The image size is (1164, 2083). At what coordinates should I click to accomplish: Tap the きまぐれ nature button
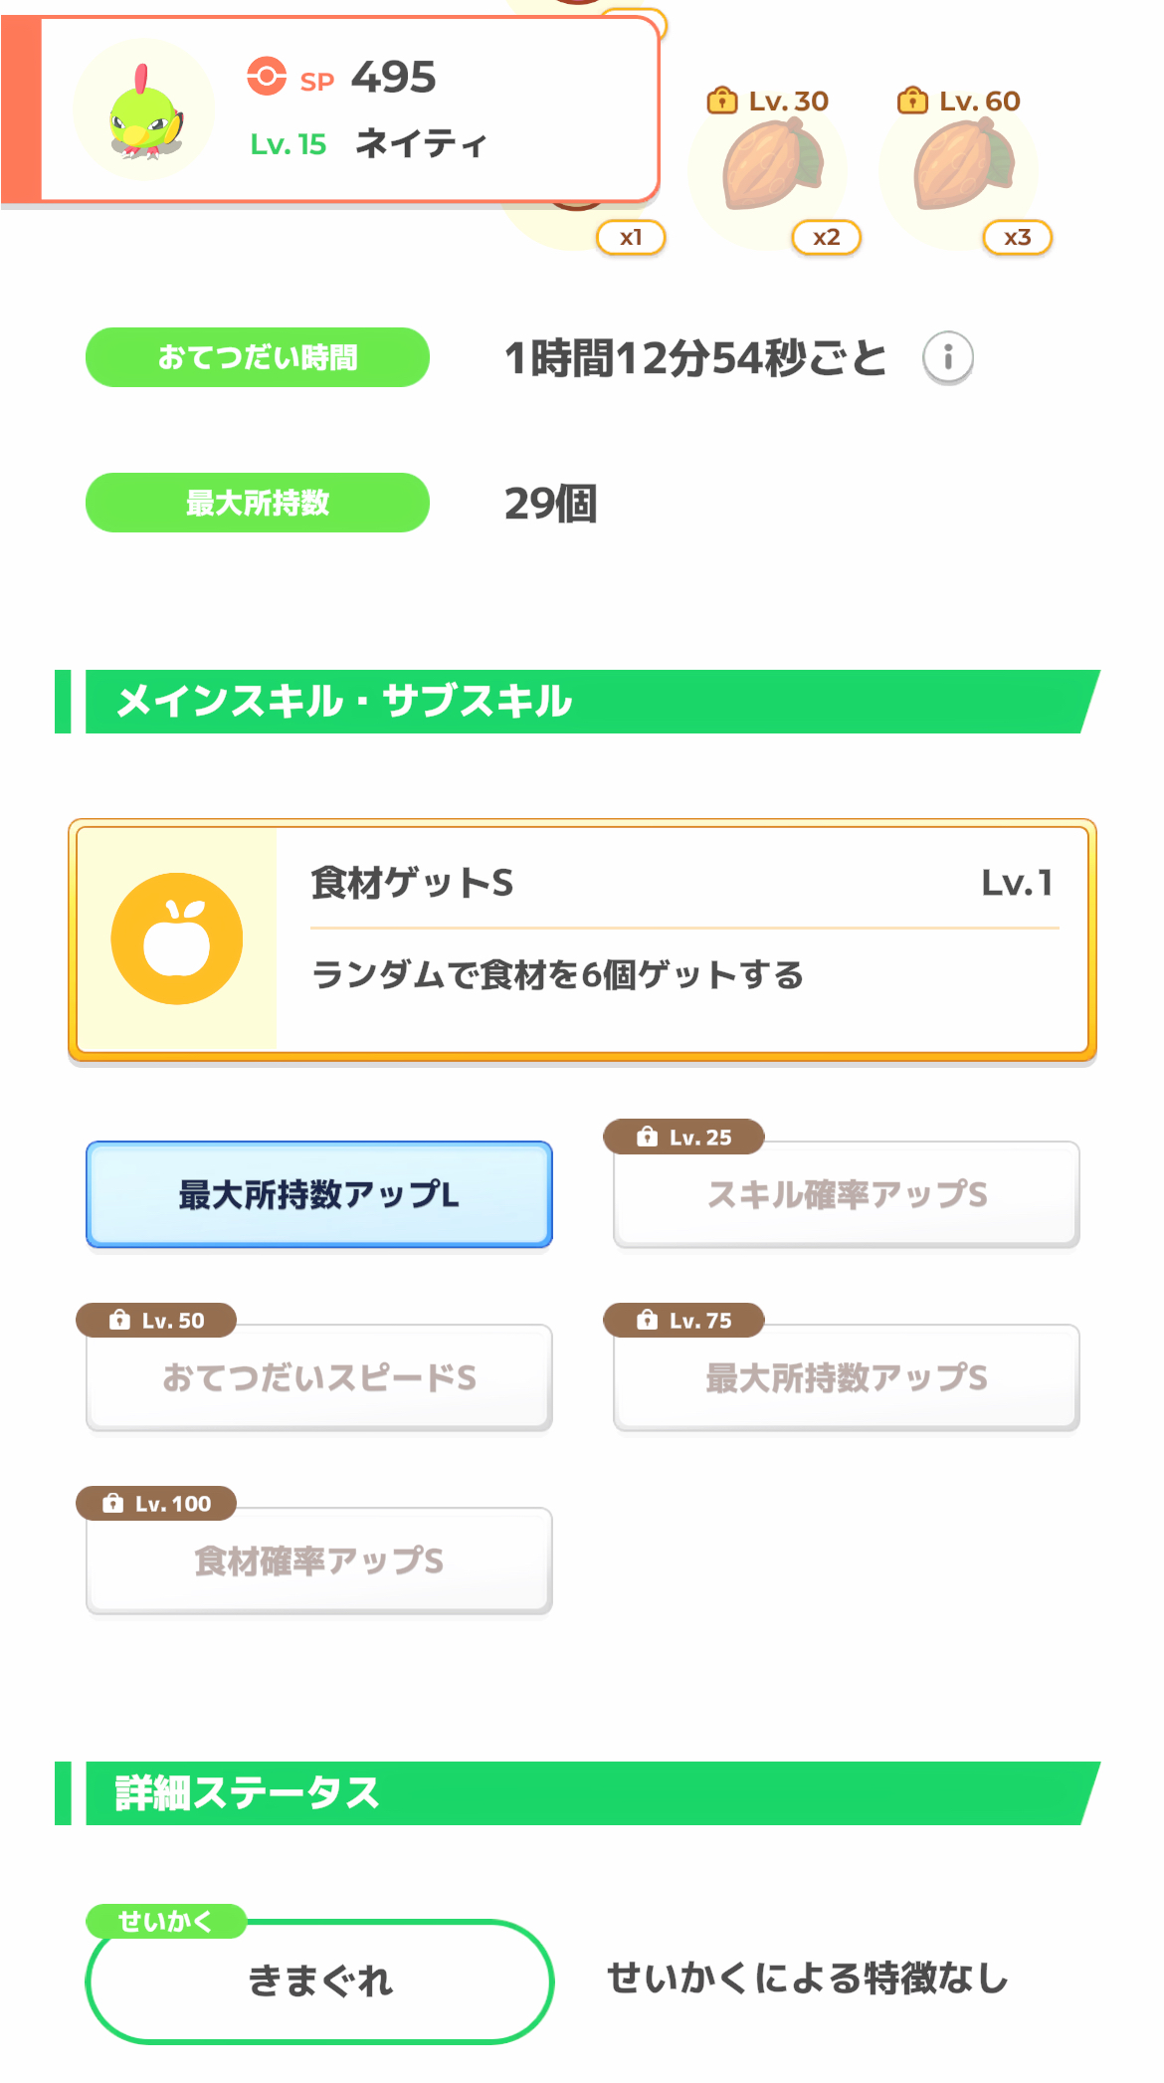click(x=318, y=1980)
